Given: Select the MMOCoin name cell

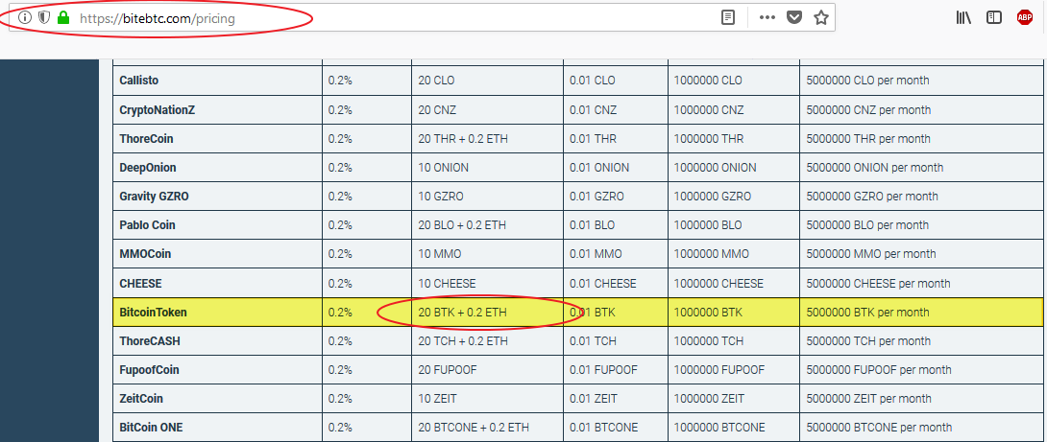Looking at the screenshot, I should (217, 253).
